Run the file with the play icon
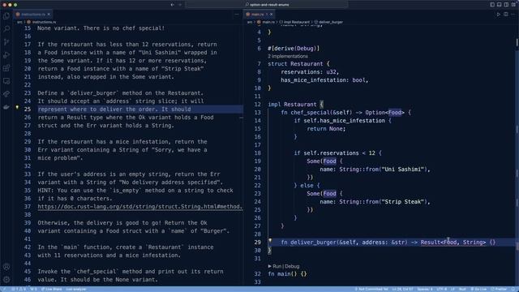This screenshot has width=519, height=292. (498, 15)
